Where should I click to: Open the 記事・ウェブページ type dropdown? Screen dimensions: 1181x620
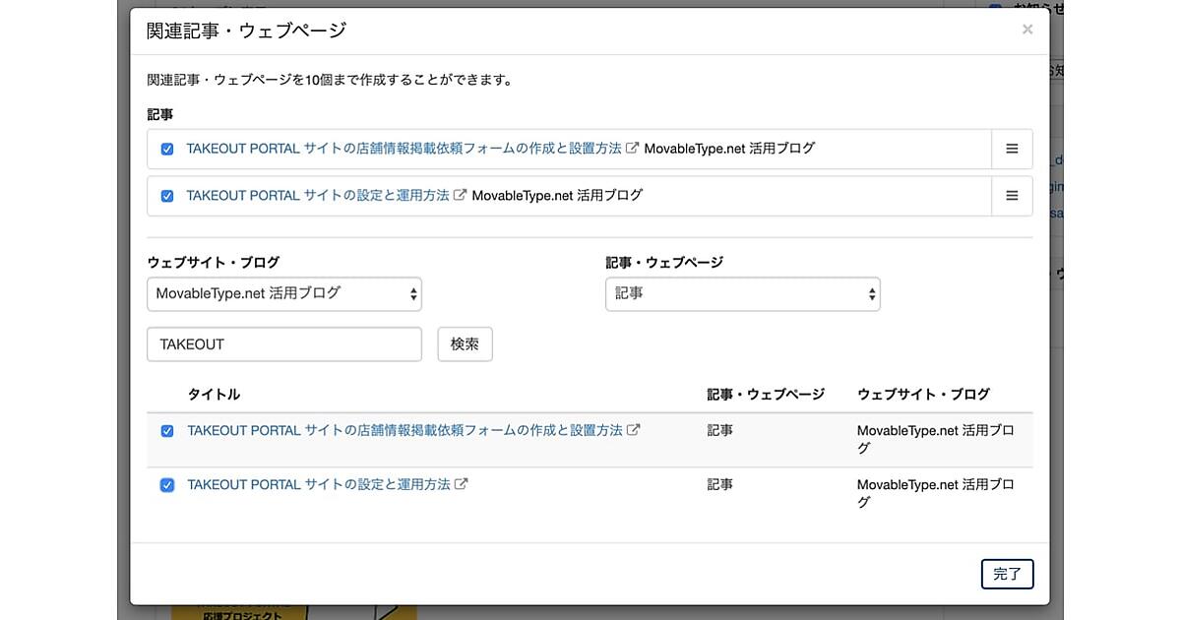point(742,293)
